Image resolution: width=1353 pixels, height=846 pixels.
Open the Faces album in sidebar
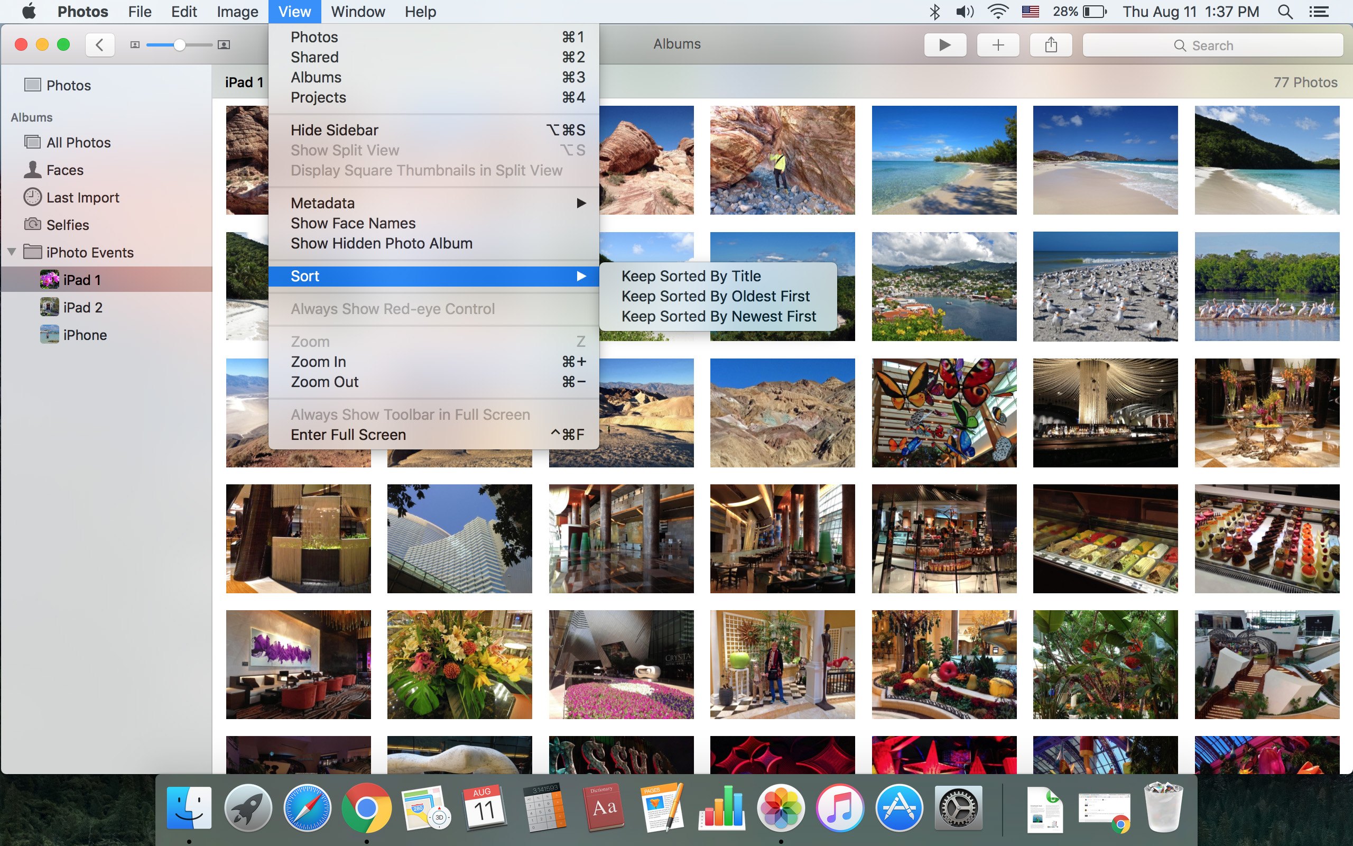click(x=65, y=170)
